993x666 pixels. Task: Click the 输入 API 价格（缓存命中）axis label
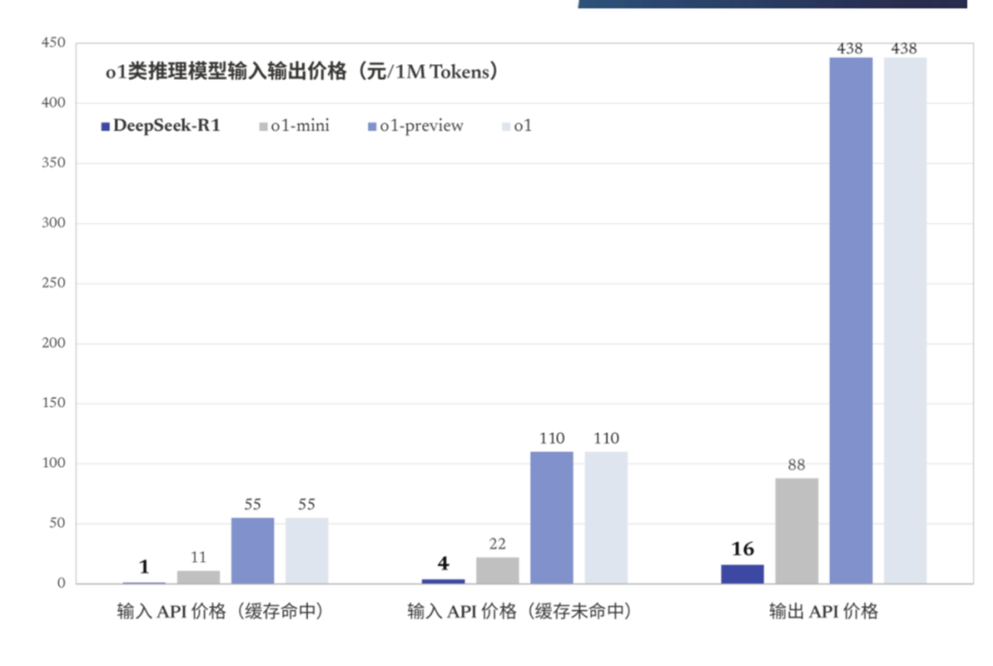[x=220, y=612]
